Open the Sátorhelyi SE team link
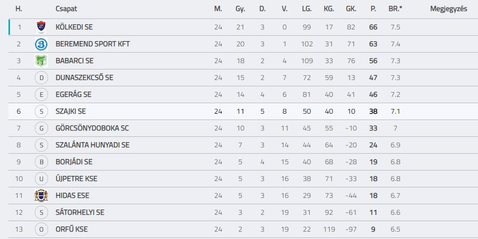The width and height of the screenshot is (478, 239). (x=80, y=212)
